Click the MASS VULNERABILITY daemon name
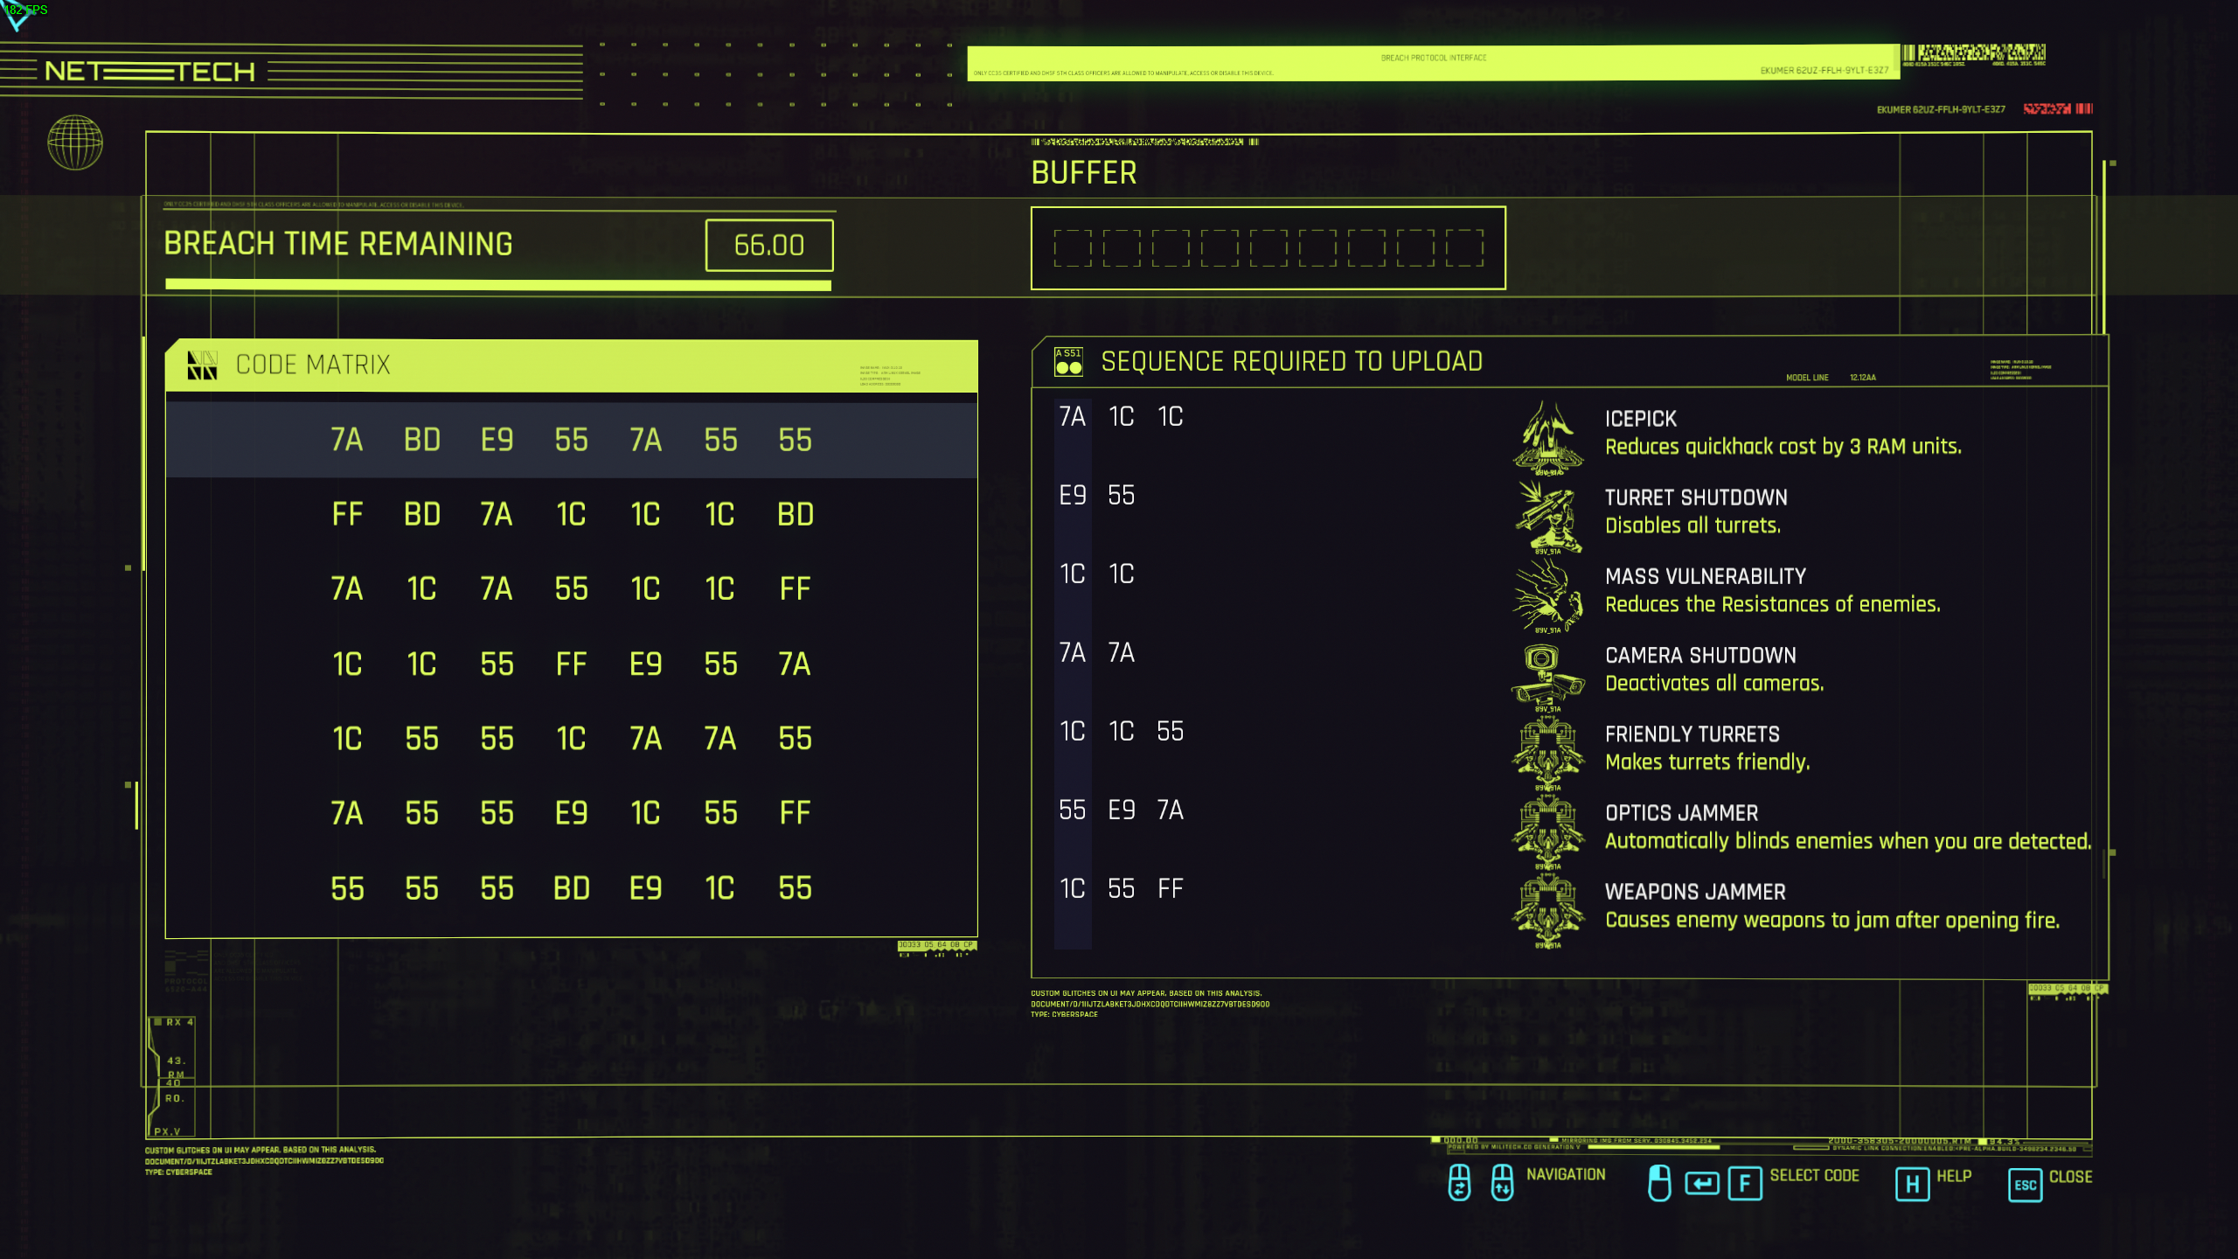 coord(1706,576)
